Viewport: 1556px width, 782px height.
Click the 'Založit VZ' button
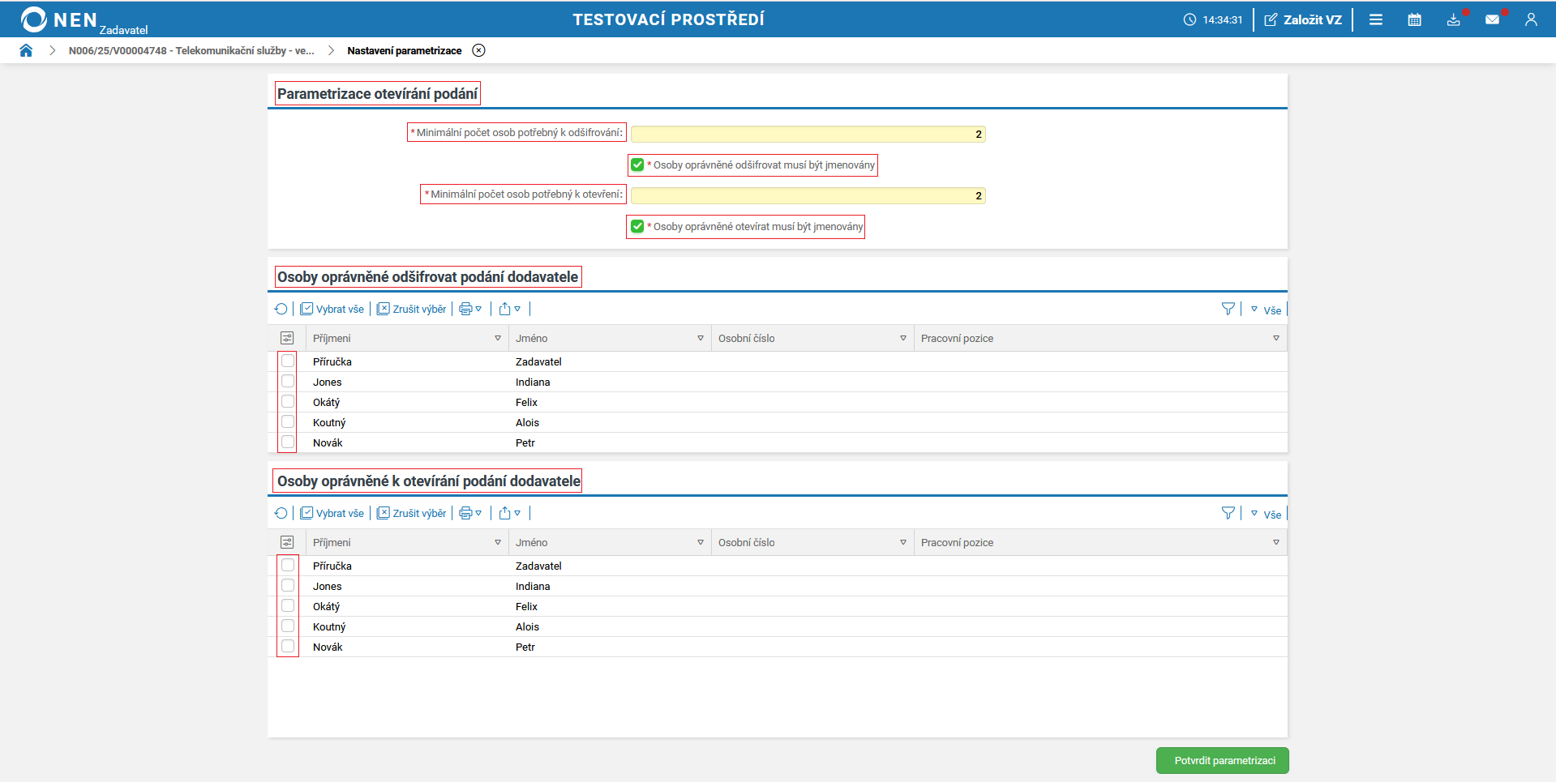point(1303,19)
